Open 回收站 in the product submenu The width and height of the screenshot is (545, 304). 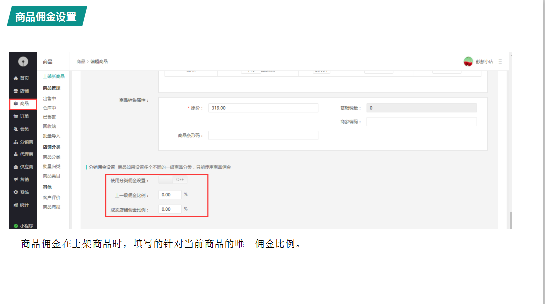[x=50, y=126]
